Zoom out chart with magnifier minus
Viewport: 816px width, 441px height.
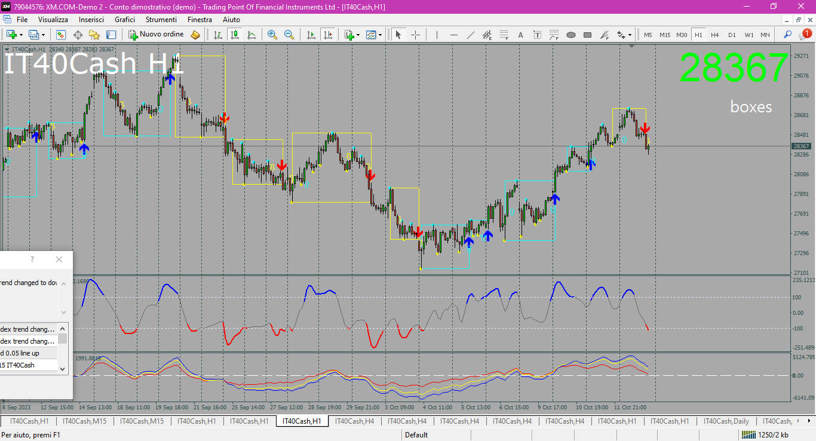click(289, 35)
